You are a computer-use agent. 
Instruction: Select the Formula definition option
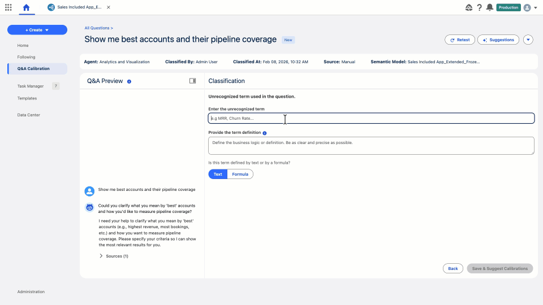point(240,174)
